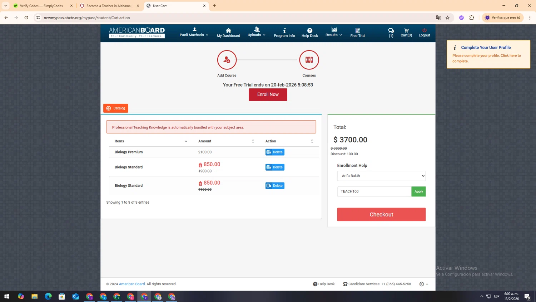Switch to Verify Codes SimplyCodes tab

42,6
